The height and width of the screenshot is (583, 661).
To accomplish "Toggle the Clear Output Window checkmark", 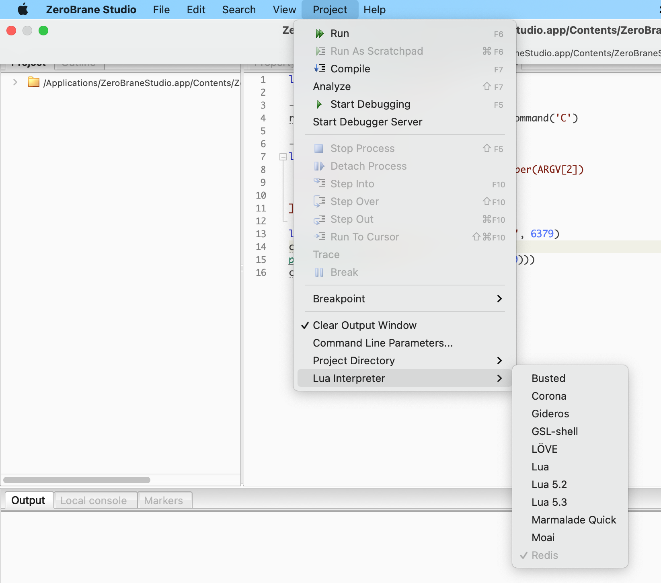I will 305,325.
